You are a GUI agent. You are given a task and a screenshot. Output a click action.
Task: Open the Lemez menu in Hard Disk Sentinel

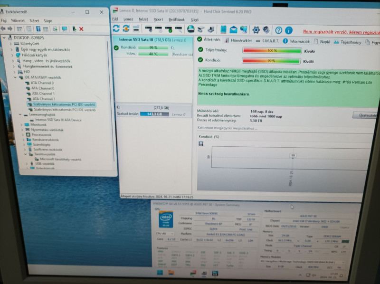[128, 19]
